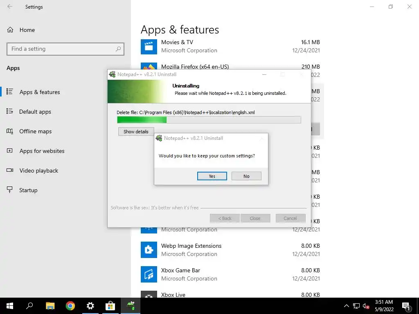The width and height of the screenshot is (419, 314).
Task: Click Yes to keep custom settings
Action: tap(212, 176)
